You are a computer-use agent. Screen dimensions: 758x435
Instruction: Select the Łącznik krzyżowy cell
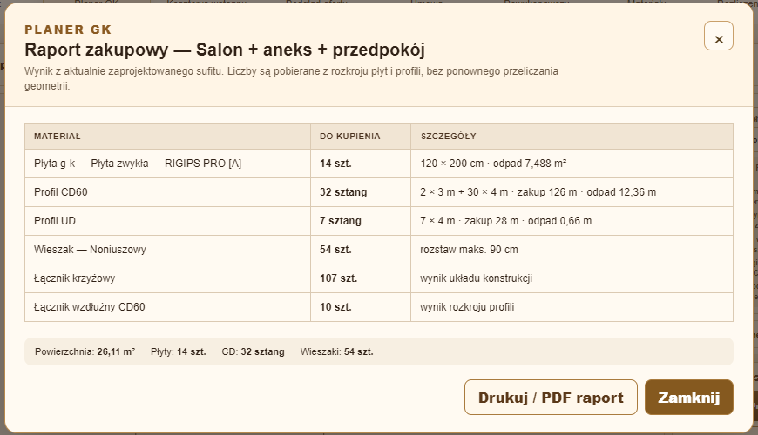click(167, 278)
